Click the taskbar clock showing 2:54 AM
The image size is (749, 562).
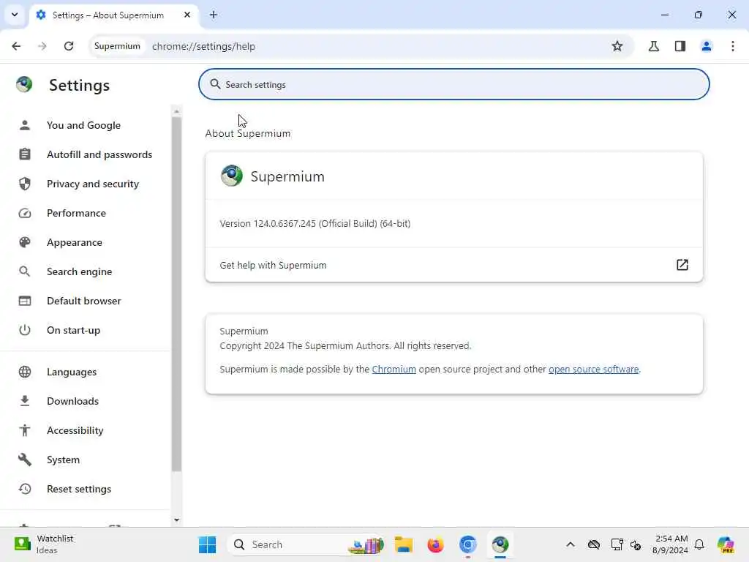click(671, 544)
